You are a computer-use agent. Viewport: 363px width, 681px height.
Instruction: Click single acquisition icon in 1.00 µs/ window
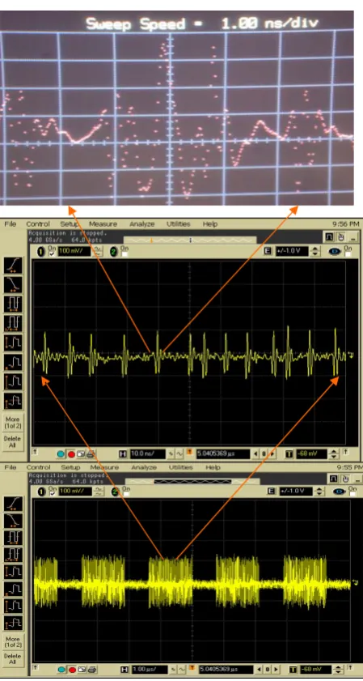point(82,670)
